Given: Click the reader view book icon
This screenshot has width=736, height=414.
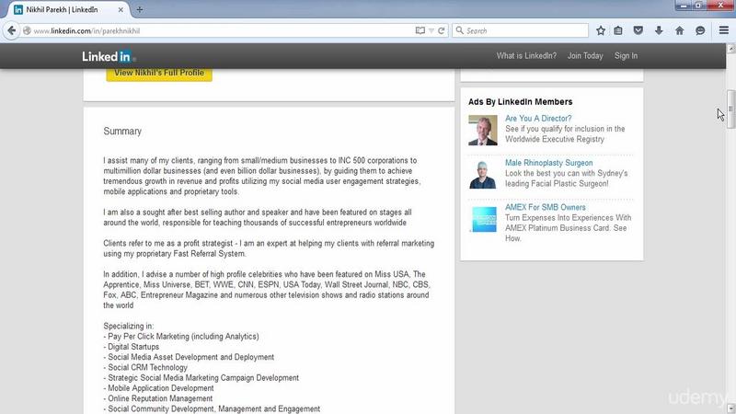Looking at the screenshot, I should (420, 30).
